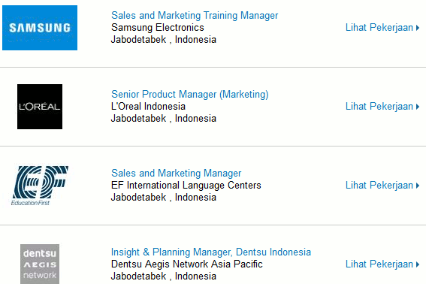Click the Dentsu Aegis Network logo
The image size is (426, 284).
[x=40, y=264]
